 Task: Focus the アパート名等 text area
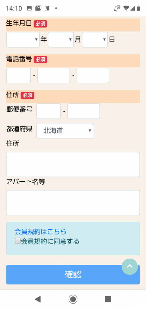pos(73,202)
